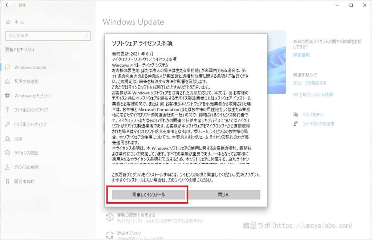This screenshot has width=372, height=240.
Task: Open the 詳細情報 link
Action: point(301,55)
